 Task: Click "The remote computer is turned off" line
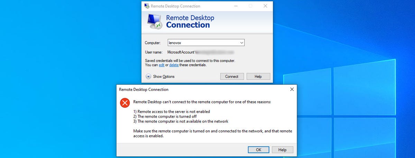[x=165, y=117]
